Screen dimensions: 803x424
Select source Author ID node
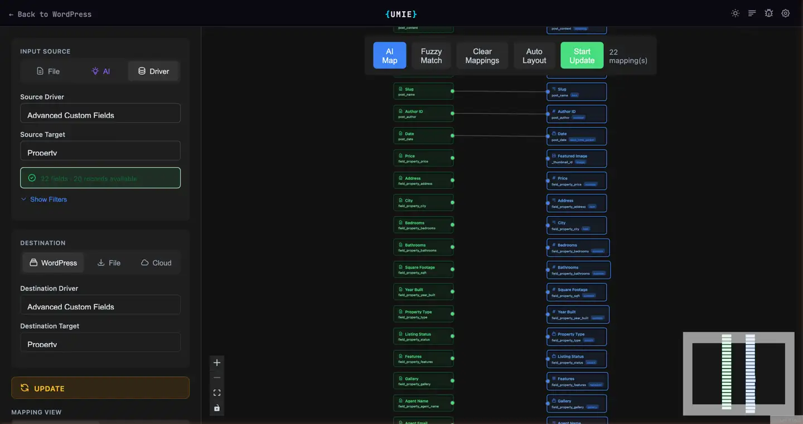tap(423, 114)
